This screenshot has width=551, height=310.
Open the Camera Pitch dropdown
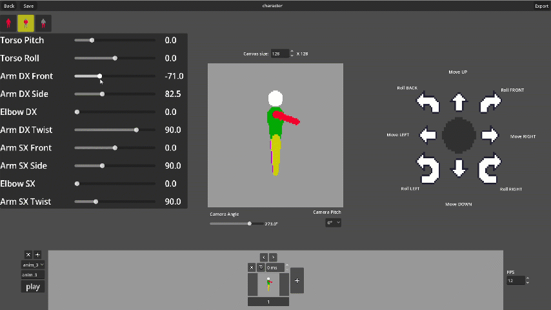[333, 223]
